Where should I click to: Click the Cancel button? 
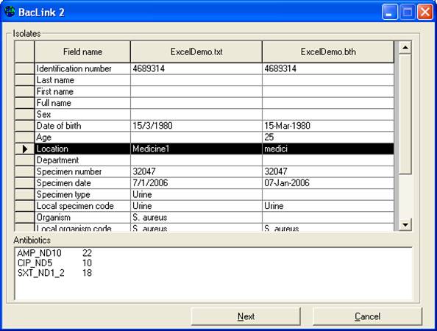pyautogui.click(x=367, y=316)
